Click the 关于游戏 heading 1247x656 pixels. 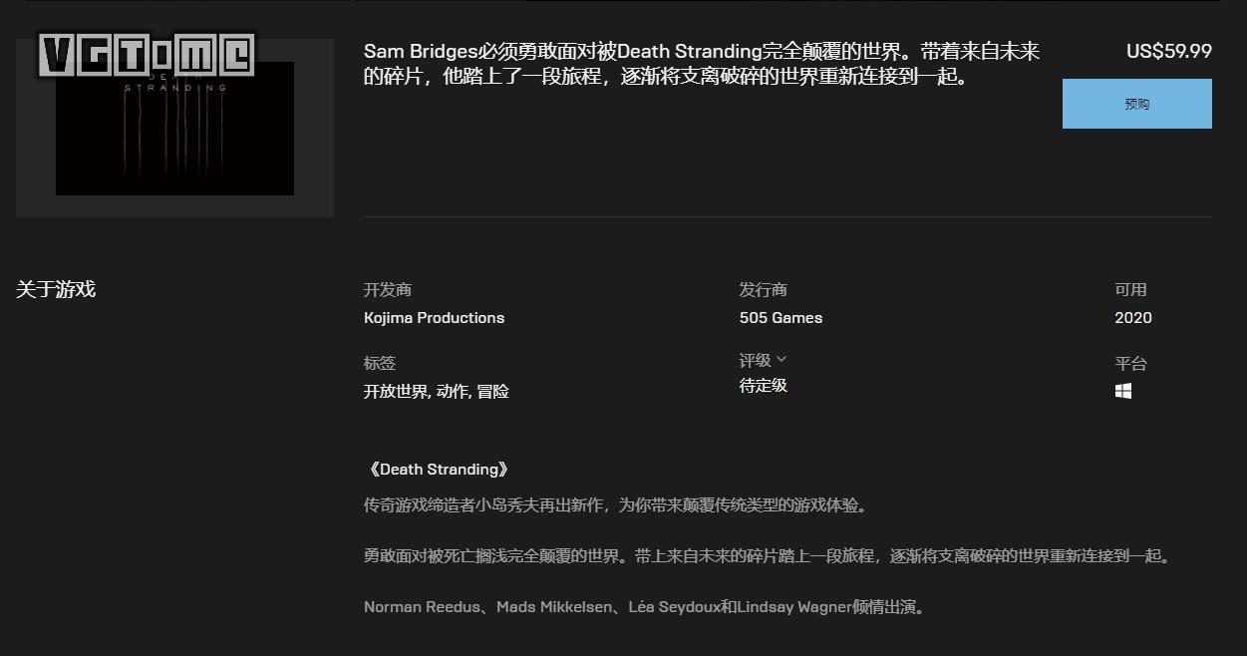point(56,290)
